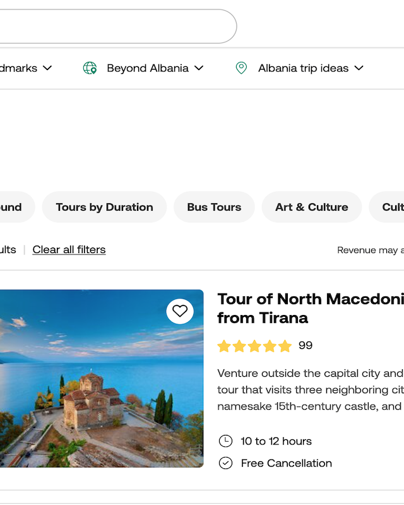Click the location pin icon beside trip ideas

point(241,68)
